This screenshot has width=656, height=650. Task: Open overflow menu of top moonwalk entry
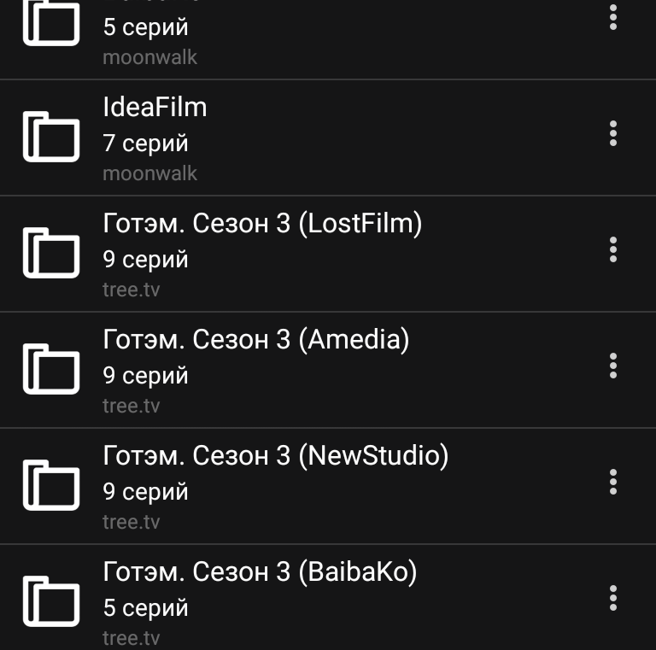click(613, 17)
